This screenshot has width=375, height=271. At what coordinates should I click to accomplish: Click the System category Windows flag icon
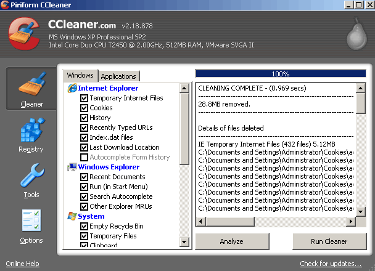[x=72, y=216]
